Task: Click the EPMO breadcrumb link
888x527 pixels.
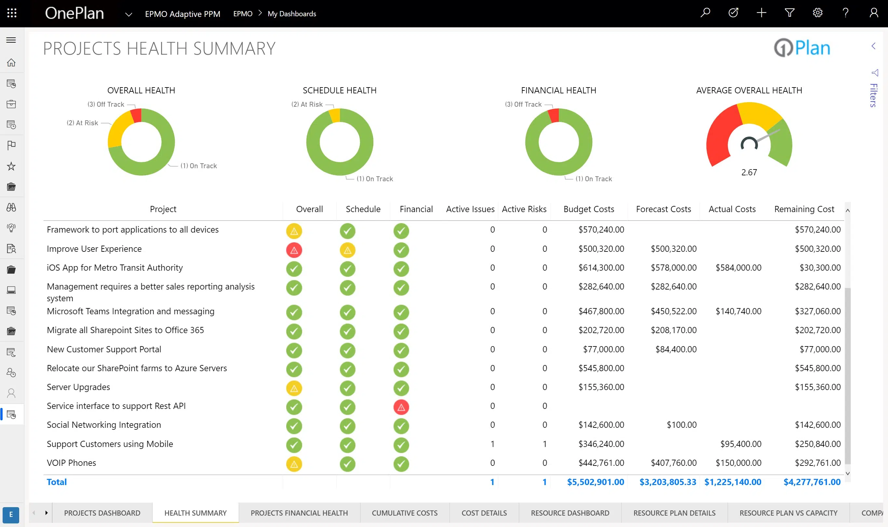Action: (243, 14)
